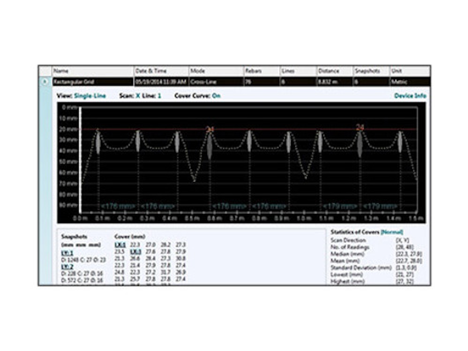Switch the scan direction X value

tap(138, 96)
